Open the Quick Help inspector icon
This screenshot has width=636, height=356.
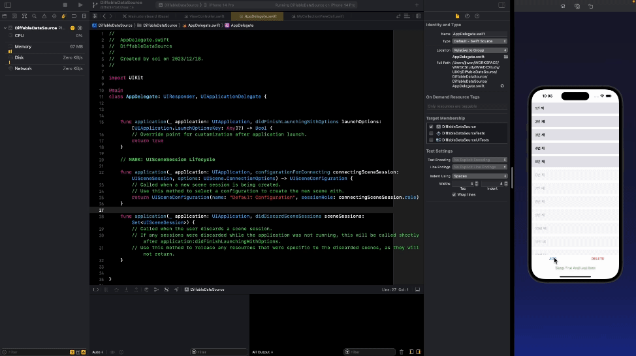[x=477, y=16]
